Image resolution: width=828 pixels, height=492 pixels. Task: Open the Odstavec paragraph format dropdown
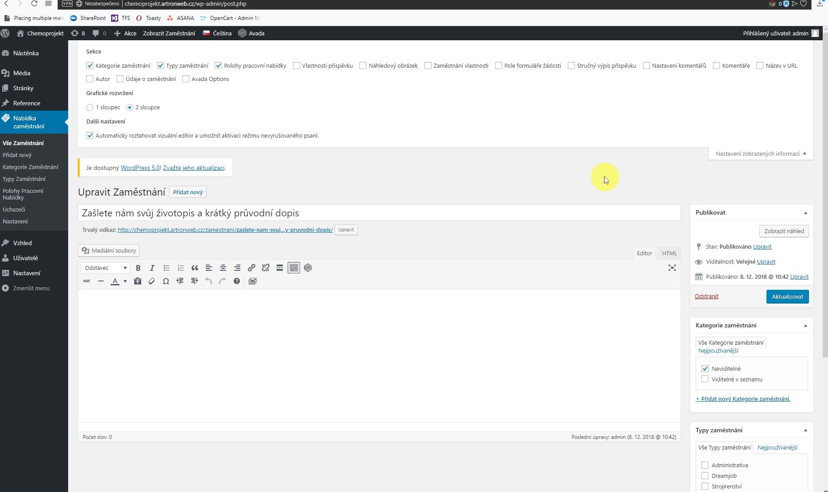coord(105,268)
